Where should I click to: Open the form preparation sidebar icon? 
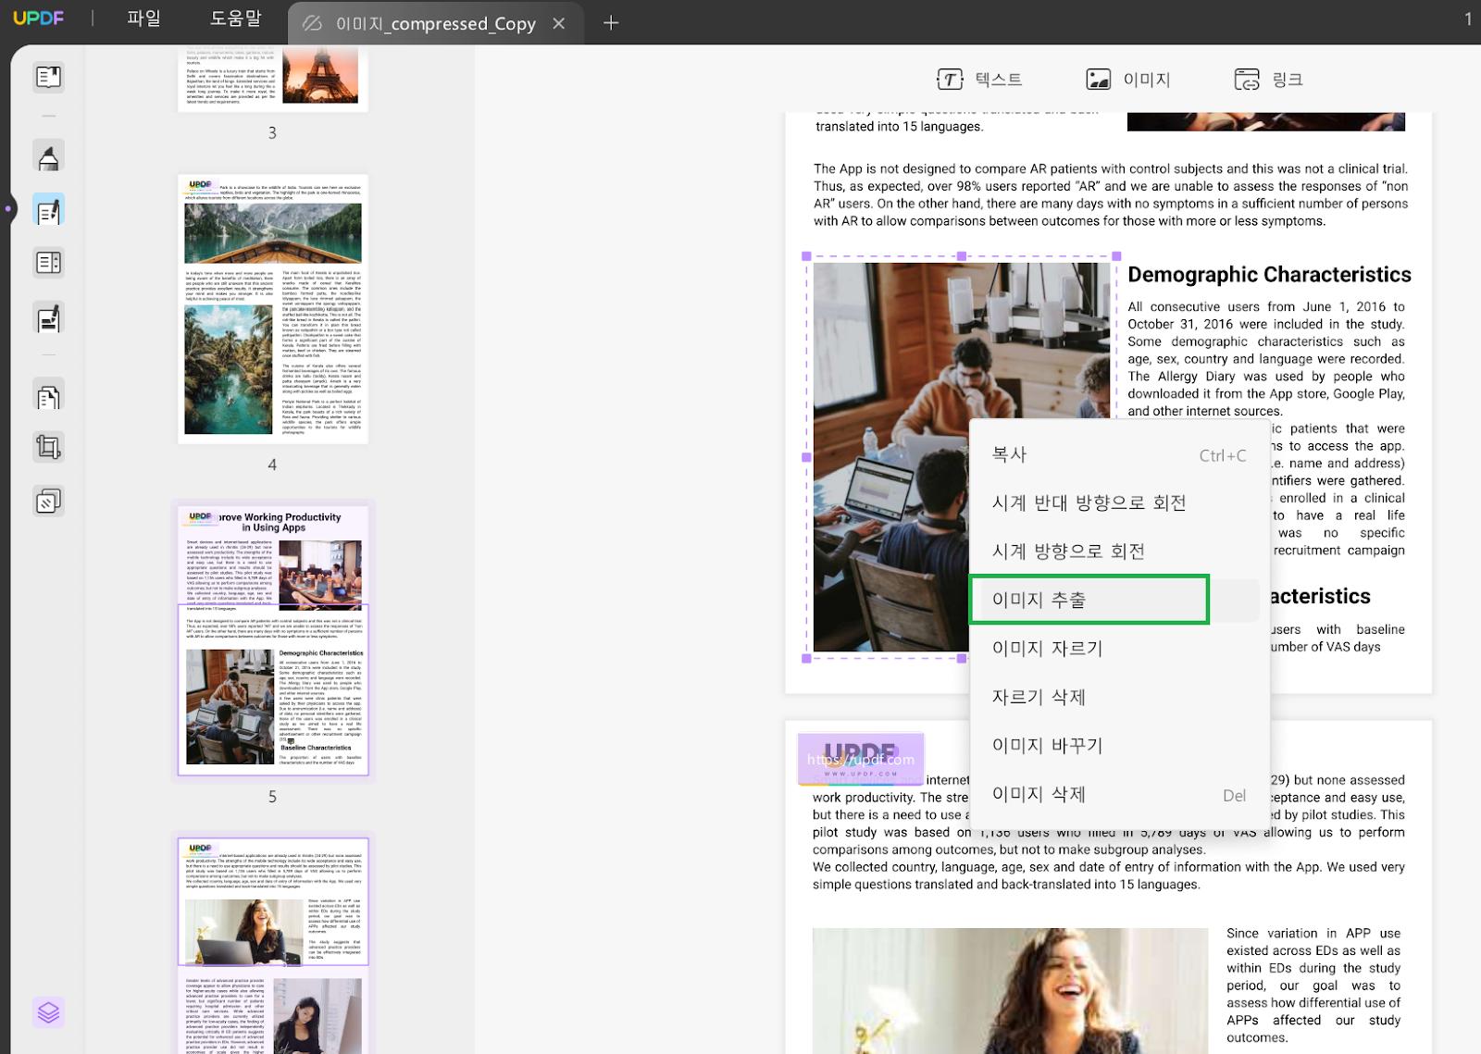click(x=48, y=263)
